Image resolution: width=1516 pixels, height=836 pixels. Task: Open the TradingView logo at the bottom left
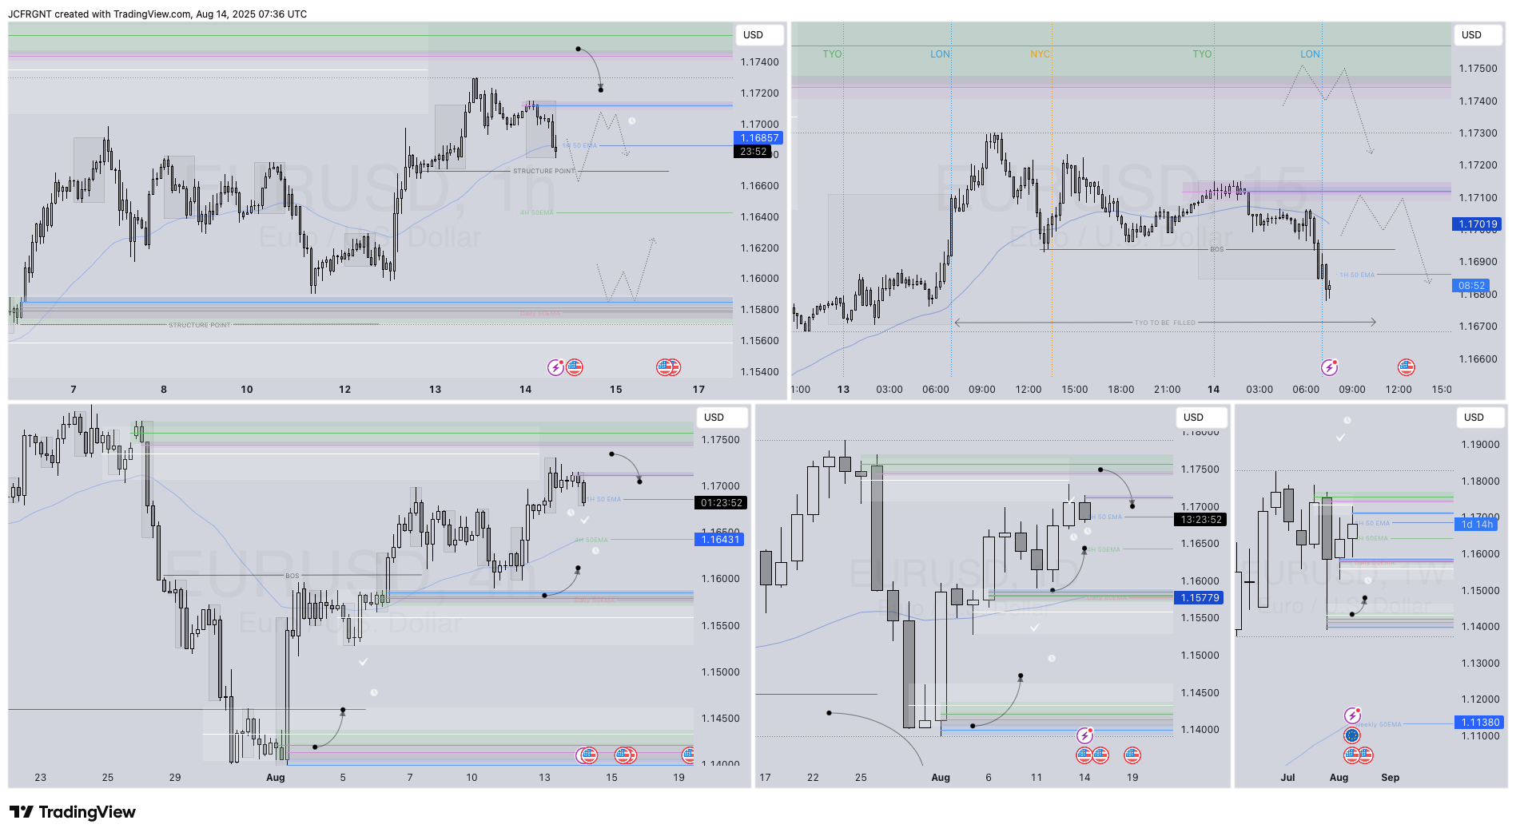click(x=73, y=812)
